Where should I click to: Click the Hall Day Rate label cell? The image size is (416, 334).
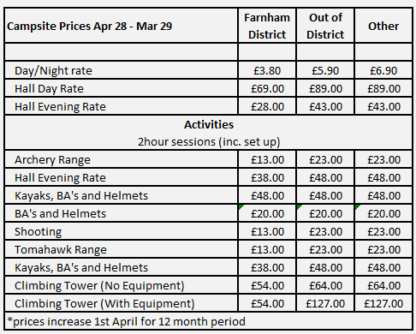click(122, 88)
